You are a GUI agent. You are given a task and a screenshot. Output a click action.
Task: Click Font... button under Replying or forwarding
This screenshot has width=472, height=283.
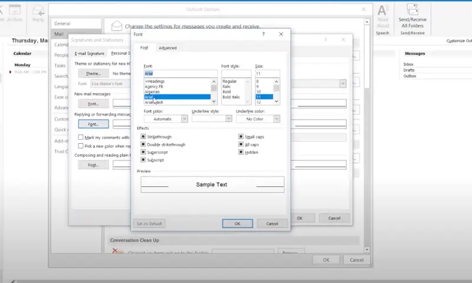(x=93, y=124)
